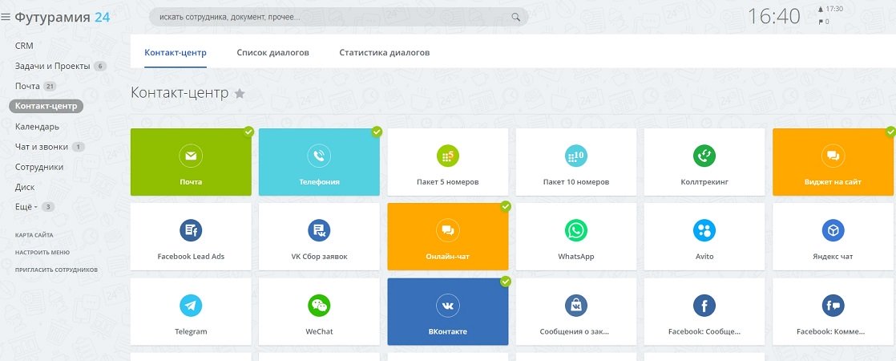This screenshot has width=896, height=361.
Task: Click the НАСТРОИТЬ МЕНЮ link
Action: tap(42, 253)
